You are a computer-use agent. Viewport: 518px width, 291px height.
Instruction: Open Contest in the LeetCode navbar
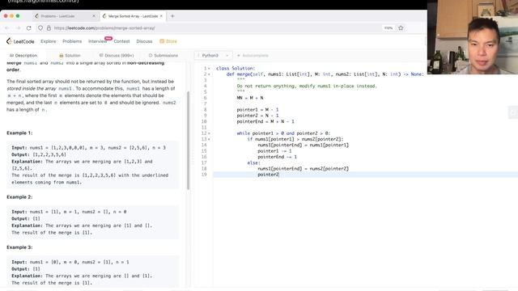[121, 41]
